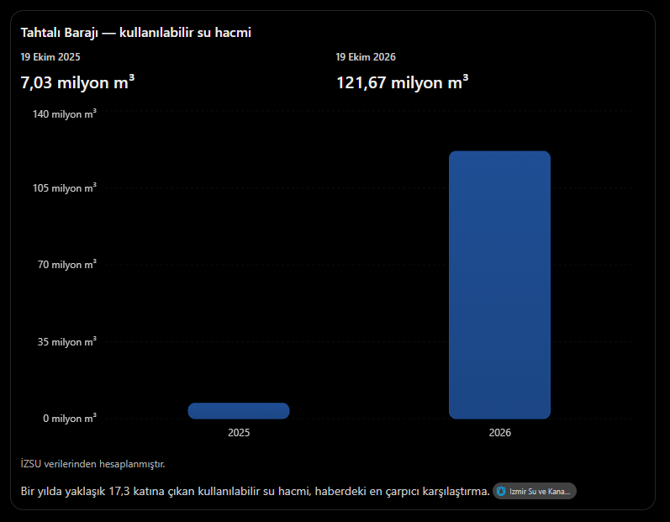Click the '35 milyon m³' axis label
Image resolution: width=670 pixels, height=522 pixels.
tap(67, 342)
